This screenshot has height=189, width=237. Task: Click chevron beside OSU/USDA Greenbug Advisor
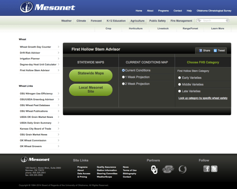tap(58, 99)
